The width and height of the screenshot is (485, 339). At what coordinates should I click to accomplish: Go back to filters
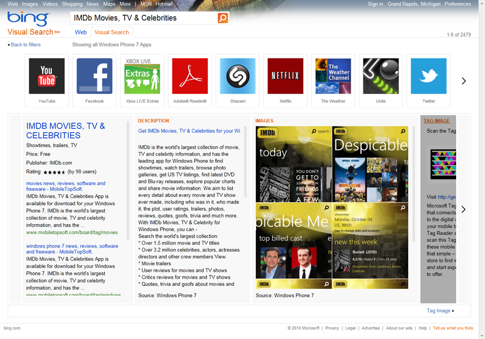[x=26, y=45]
